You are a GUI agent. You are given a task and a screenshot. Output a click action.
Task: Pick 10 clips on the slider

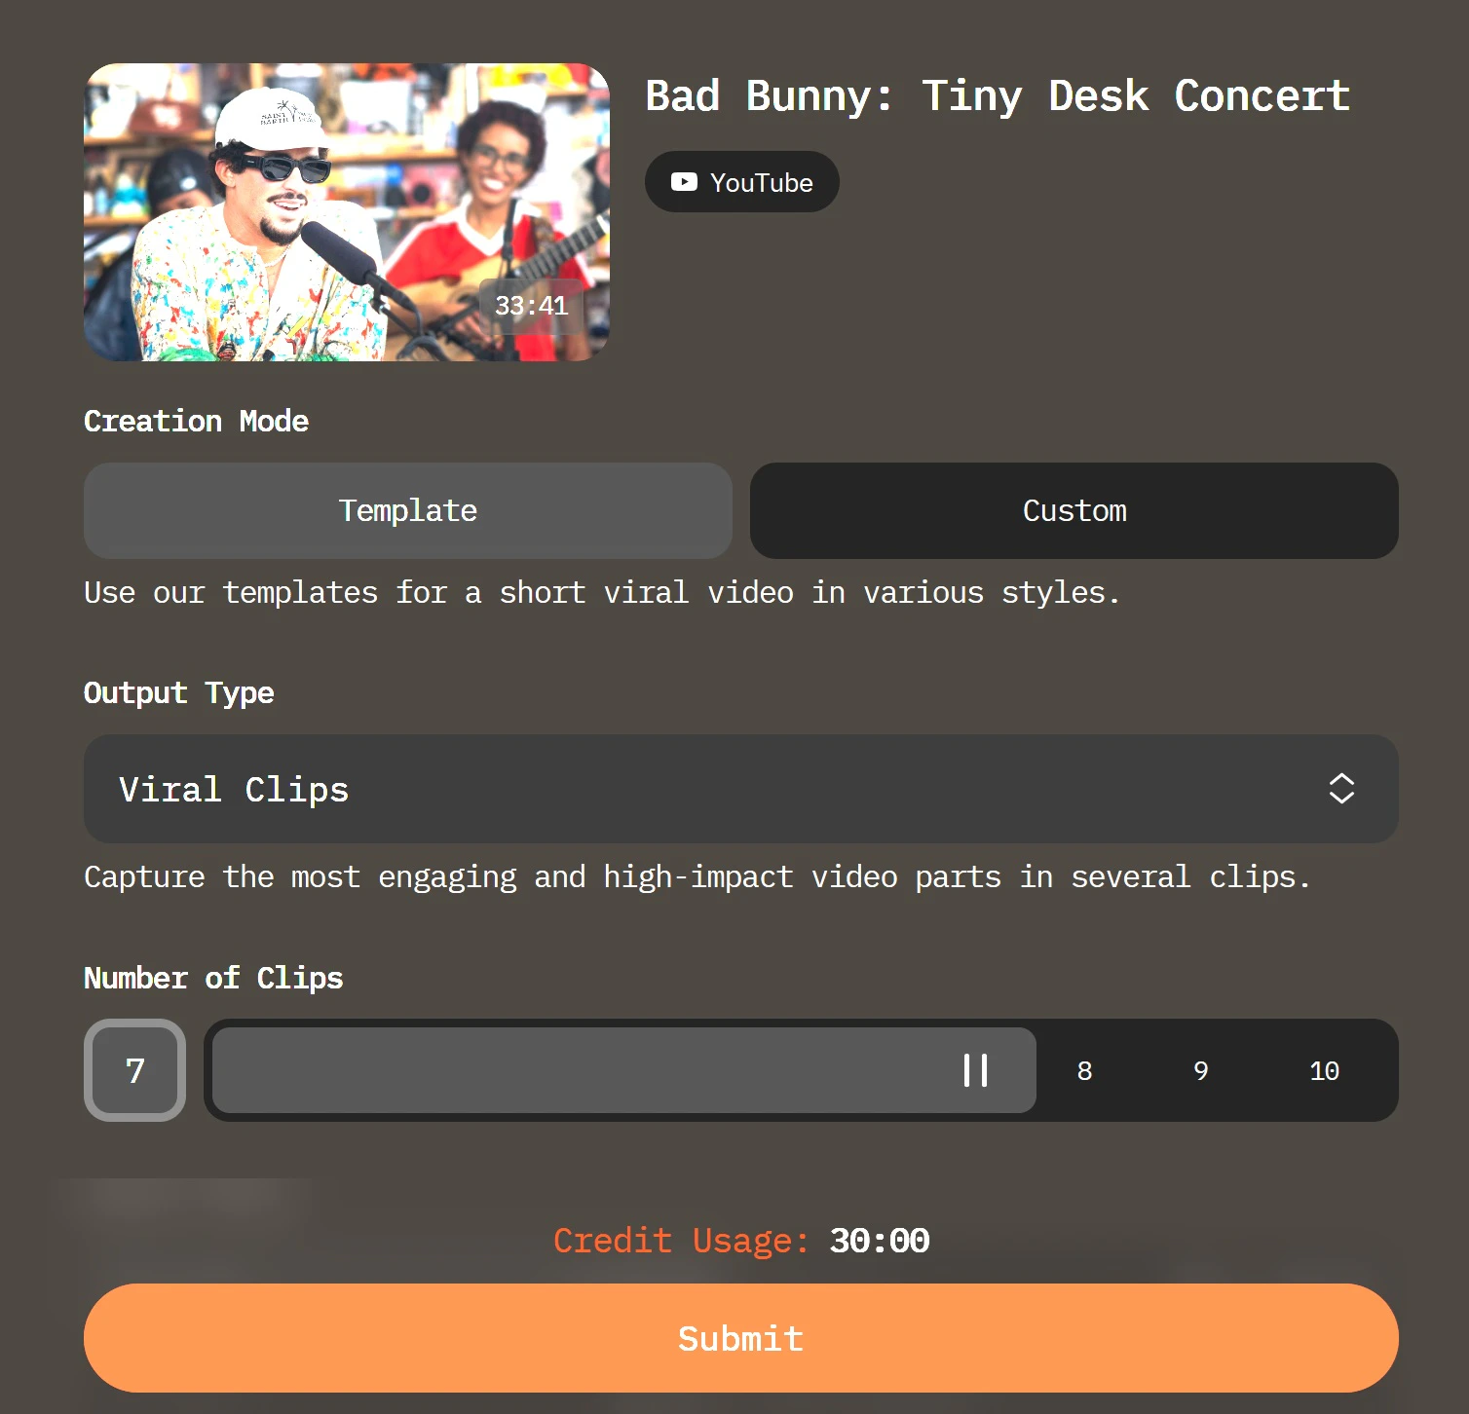coord(1324,1071)
